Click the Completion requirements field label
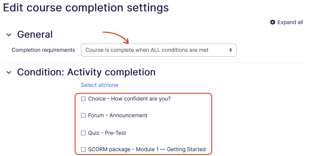The height and width of the screenshot is (156, 309). 43,50
